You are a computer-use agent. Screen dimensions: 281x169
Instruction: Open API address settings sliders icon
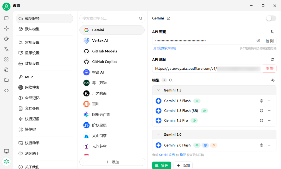pos(273,59)
